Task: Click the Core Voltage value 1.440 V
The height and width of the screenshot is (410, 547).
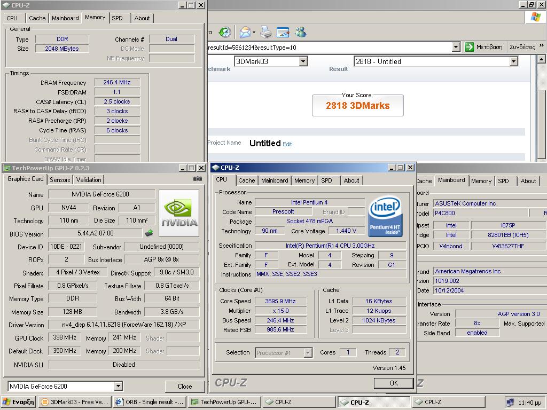Action: click(346, 231)
